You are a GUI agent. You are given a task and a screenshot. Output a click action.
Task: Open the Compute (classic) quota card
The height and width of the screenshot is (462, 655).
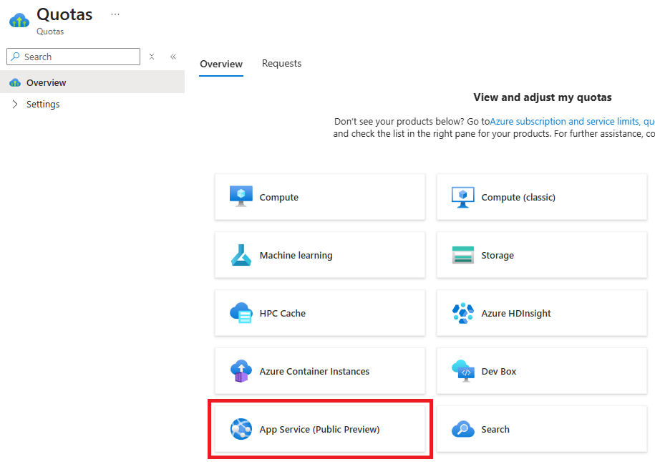pos(542,197)
